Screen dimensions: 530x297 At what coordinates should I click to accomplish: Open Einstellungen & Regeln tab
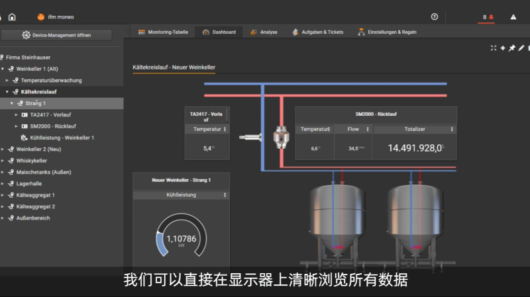pyautogui.click(x=388, y=32)
